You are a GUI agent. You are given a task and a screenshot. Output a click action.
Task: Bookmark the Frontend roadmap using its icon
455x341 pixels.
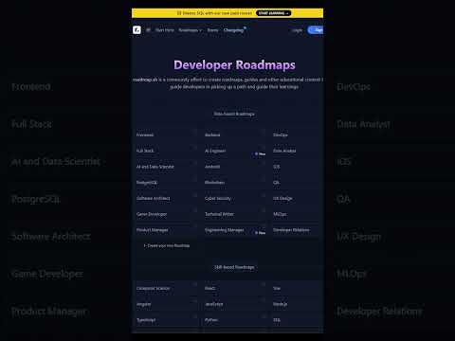(x=195, y=131)
